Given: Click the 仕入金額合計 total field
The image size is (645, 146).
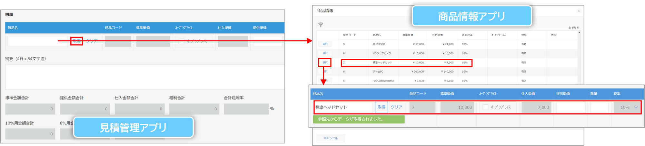Looking at the screenshot, I should point(140,109).
